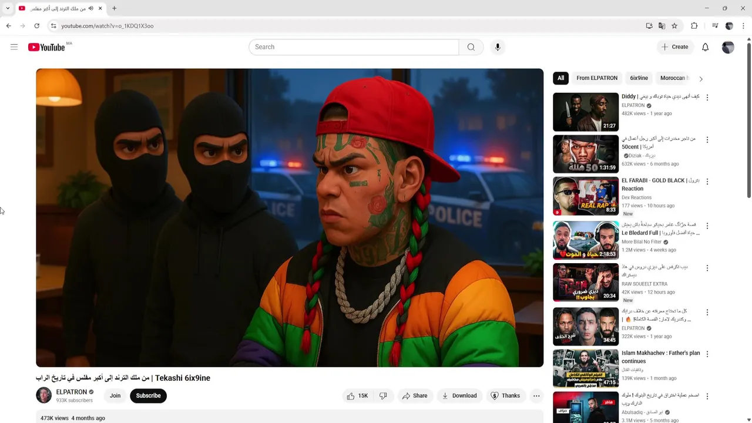The height and width of the screenshot is (423, 752).
Task: Download the video
Action: pyautogui.click(x=459, y=396)
